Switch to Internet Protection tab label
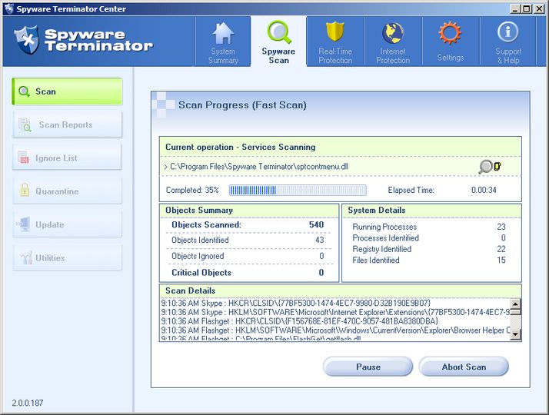This screenshot has width=549, height=415. pyautogui.click(x=393, y=55)
